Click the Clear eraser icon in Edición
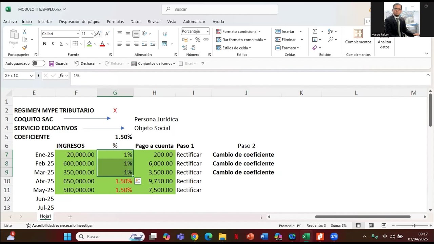This screenshot has height=244, width=434. coord(315,48)
